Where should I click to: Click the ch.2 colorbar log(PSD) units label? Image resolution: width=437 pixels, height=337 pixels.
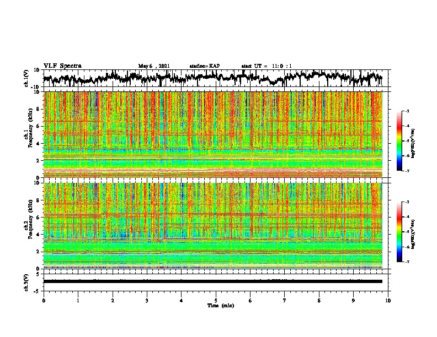coord(413,234)
